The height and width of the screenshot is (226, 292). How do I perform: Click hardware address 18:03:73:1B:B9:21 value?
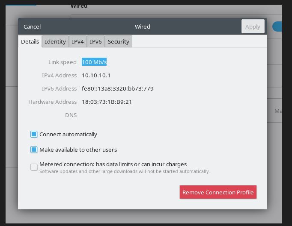pos(107,102)
